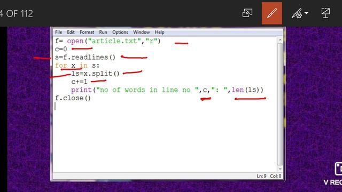
Task: Click the V REC recorder icon
Action: 338,169
